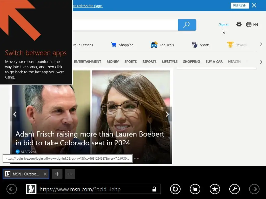Screen dimensions: 266x199
Task: Select the ENTERTAINMENT category
Action: coord(87,62)
